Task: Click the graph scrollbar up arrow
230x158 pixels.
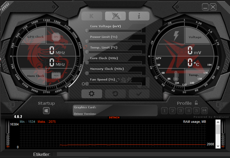Action: [218, 122]
